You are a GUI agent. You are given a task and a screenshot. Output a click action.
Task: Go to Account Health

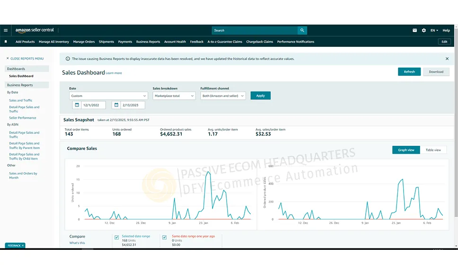(x=175, y=42)
